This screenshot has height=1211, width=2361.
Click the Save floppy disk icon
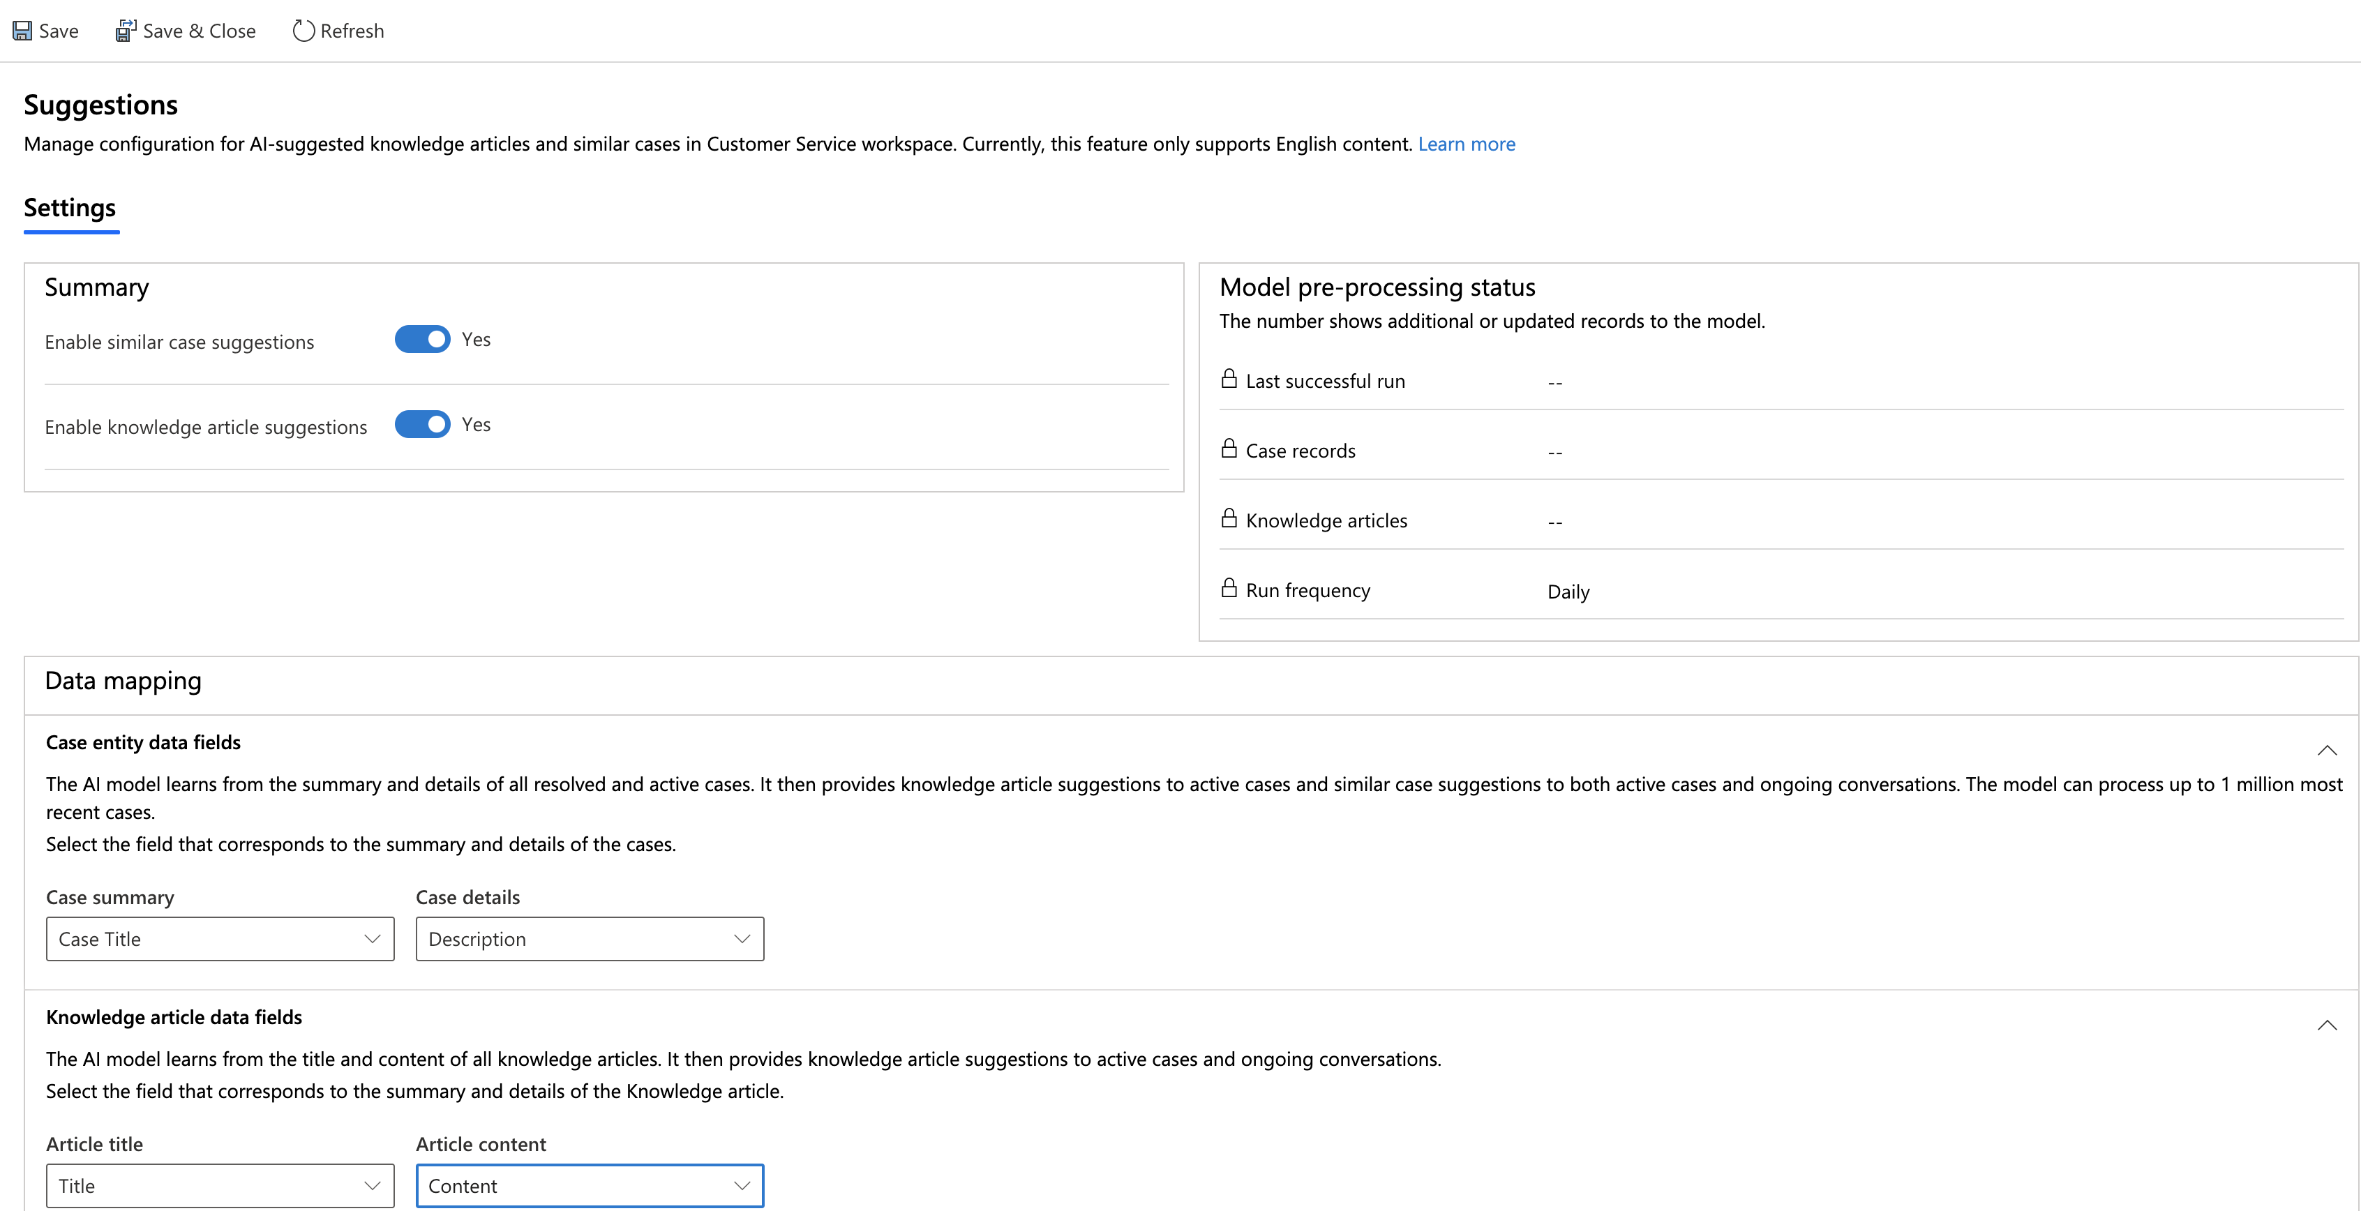(22, 31)
